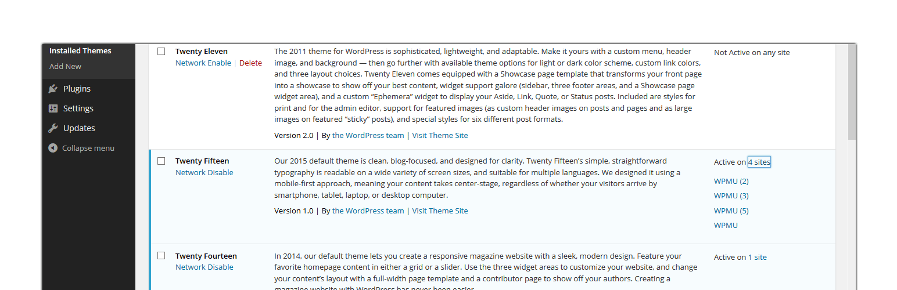Open the Installed Themes submenu item
The height and width of the screenshot is (290, 897).
[80, 50]
